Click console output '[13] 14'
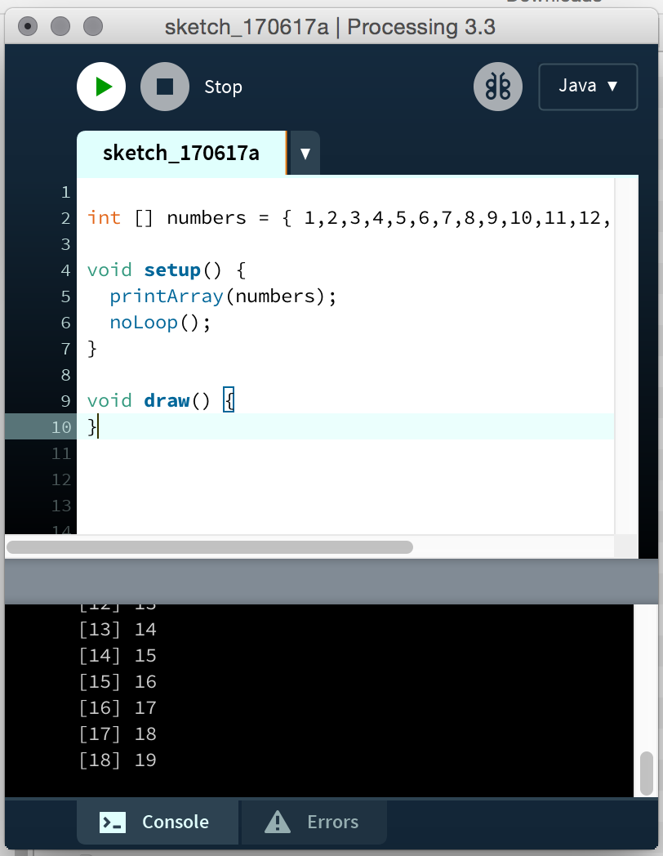 click(x=118, y=630)
